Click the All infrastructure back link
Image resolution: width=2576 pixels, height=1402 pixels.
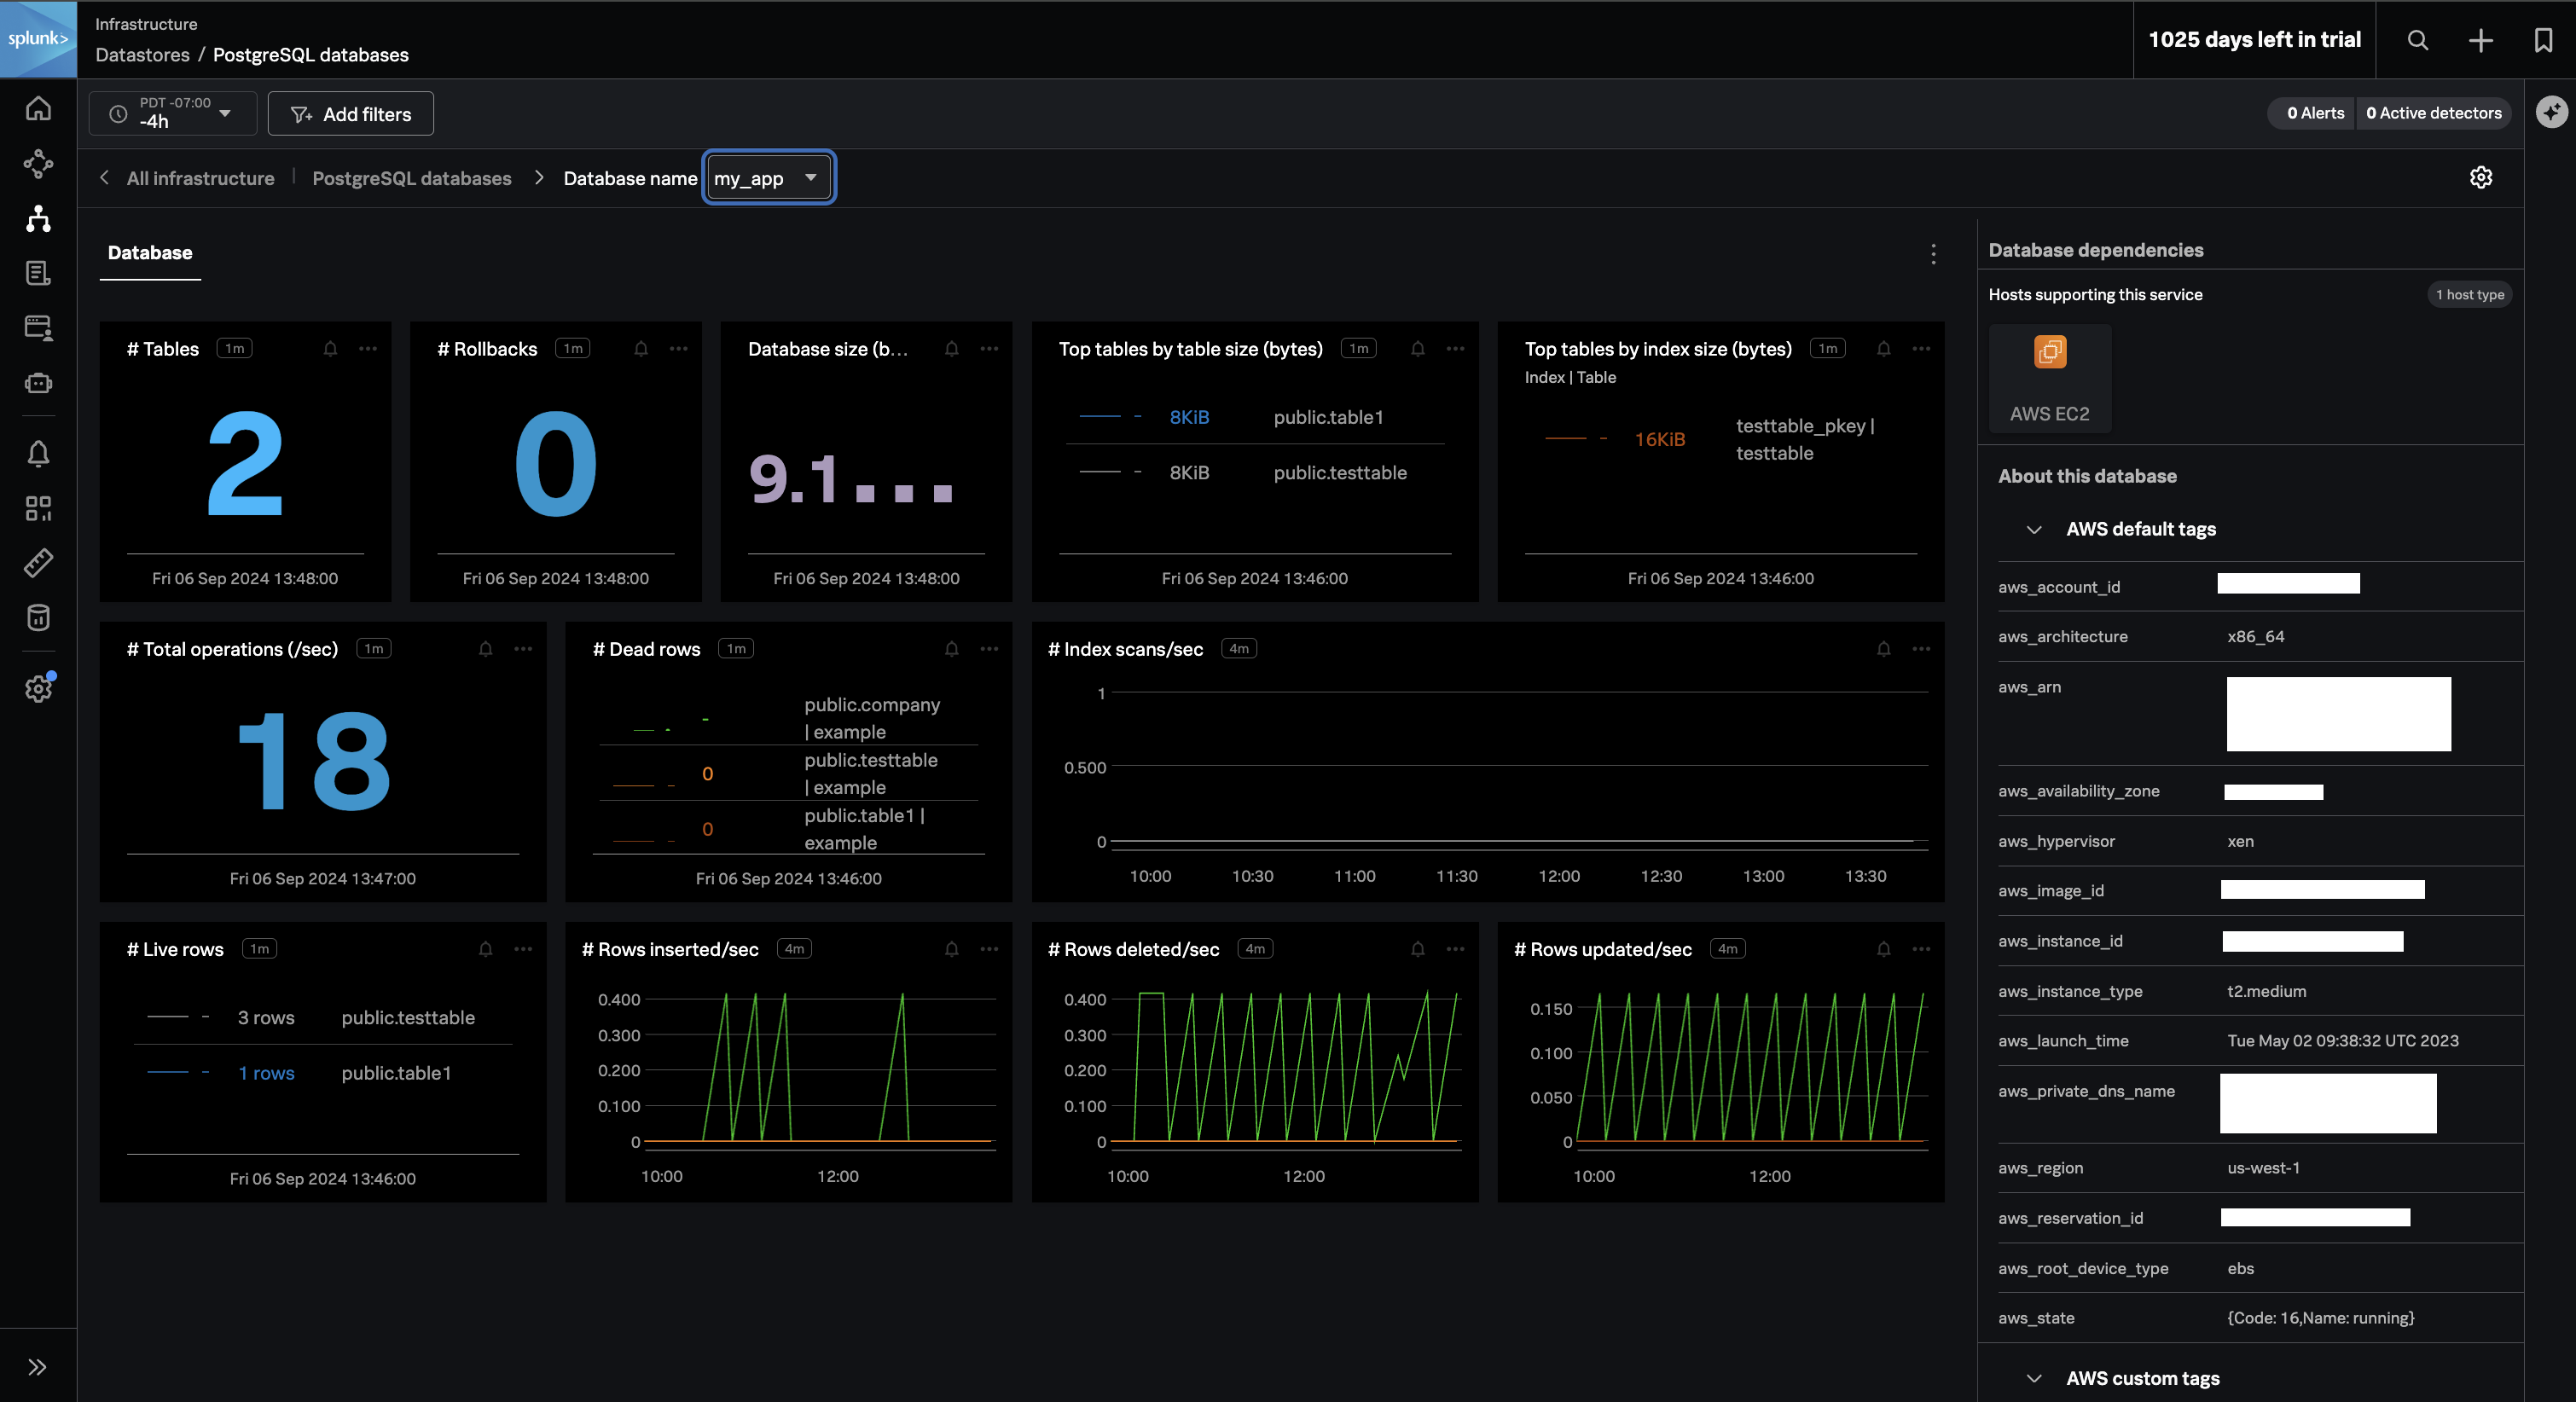[x=199, y=178]
